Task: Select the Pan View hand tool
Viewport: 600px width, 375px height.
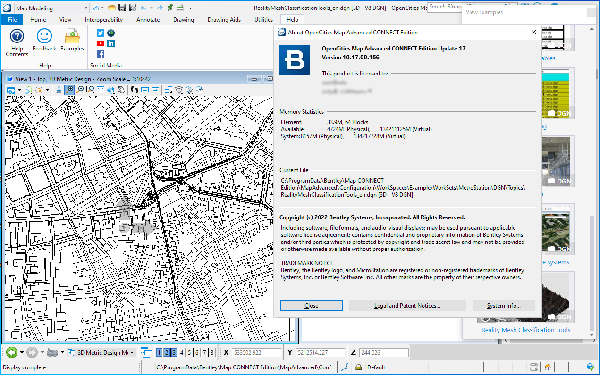Action: coord(121,90)
